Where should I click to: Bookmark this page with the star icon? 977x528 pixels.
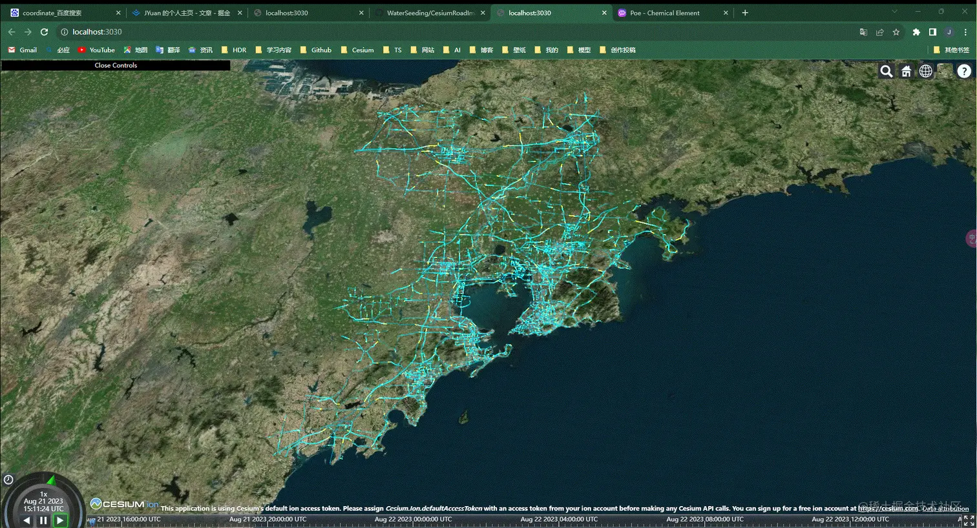click(896, 32)
